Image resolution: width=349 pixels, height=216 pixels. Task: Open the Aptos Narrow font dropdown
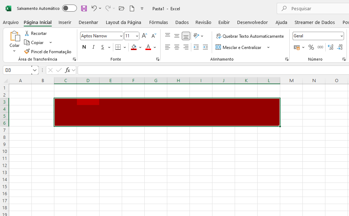point(121,36)
